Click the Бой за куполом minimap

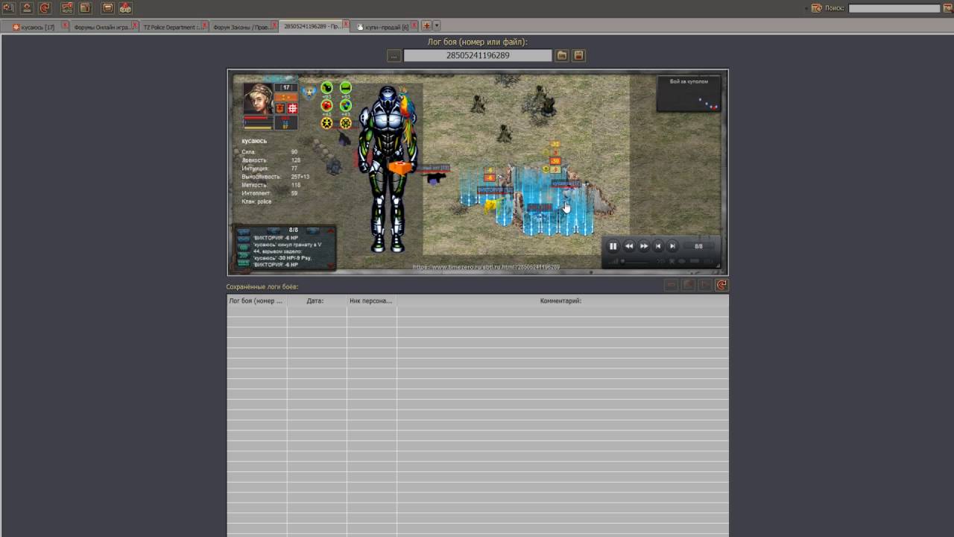pyautogui.click(x=689, y=94)
